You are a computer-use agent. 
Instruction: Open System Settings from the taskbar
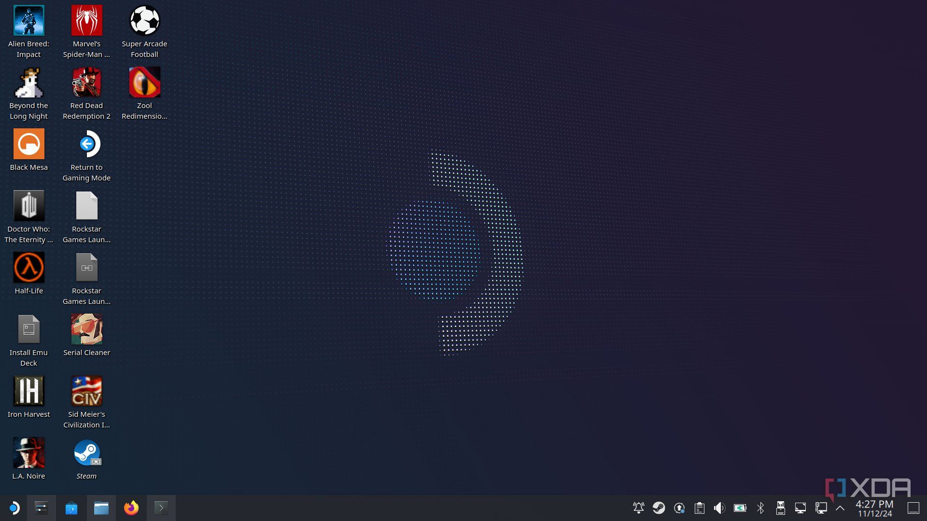[x=42, y=508]
